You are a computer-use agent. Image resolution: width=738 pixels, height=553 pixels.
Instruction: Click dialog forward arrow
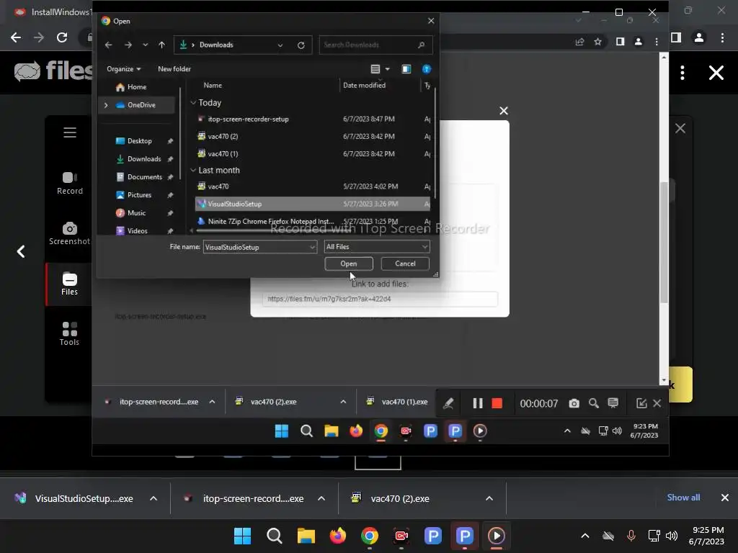point(128,45)
